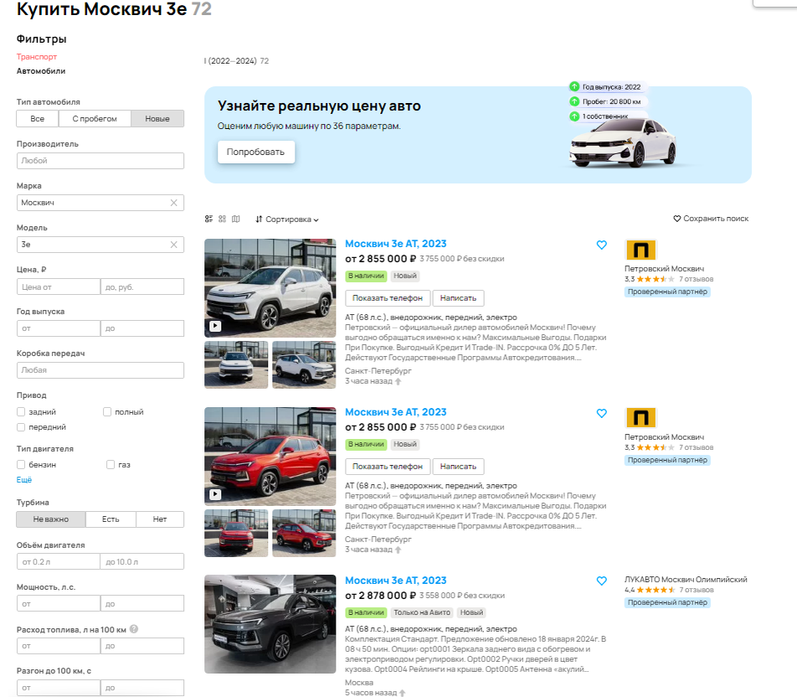Screen dimensions: 797x697
Task: Tick the бензин engine checkbox
Action: 21,464
